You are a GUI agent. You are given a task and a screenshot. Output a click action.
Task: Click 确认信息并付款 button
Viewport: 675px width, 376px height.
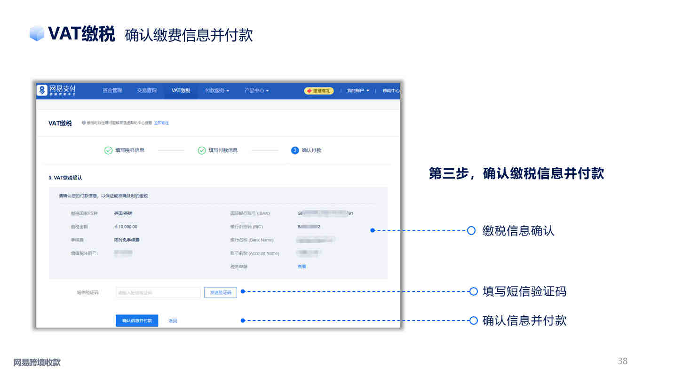tap(137, 321)
